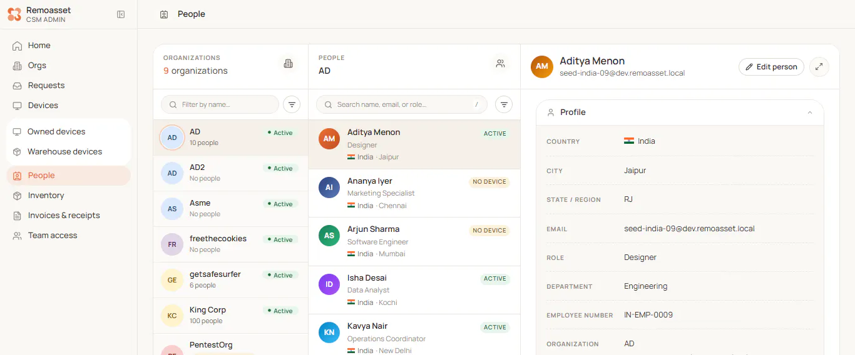This screenshot has height=355, width=855.
Task: Click the NO DEVICE badge for Arjun Sharma
Action: click(x=489, y=231)
